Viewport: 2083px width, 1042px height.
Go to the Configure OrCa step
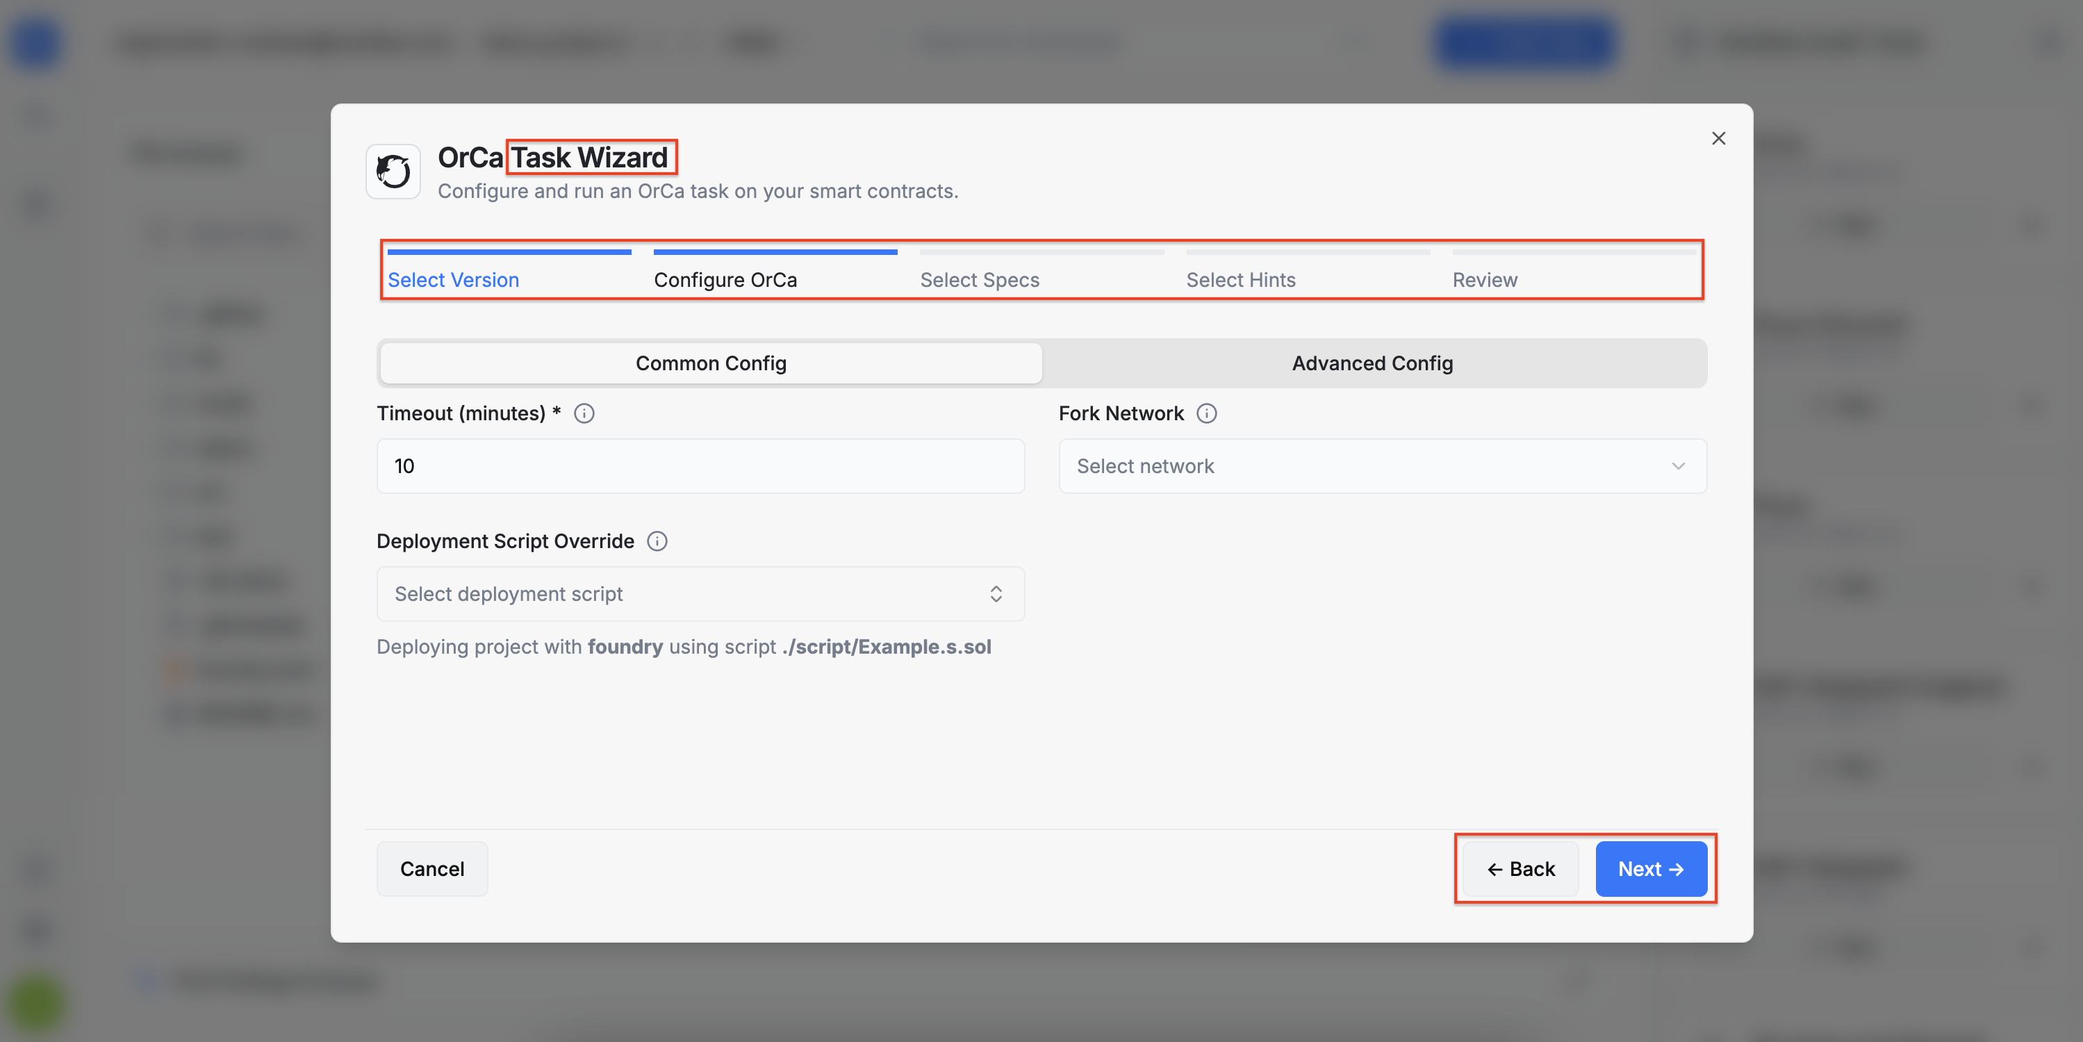pyautogui.click(x=725, y=280)
